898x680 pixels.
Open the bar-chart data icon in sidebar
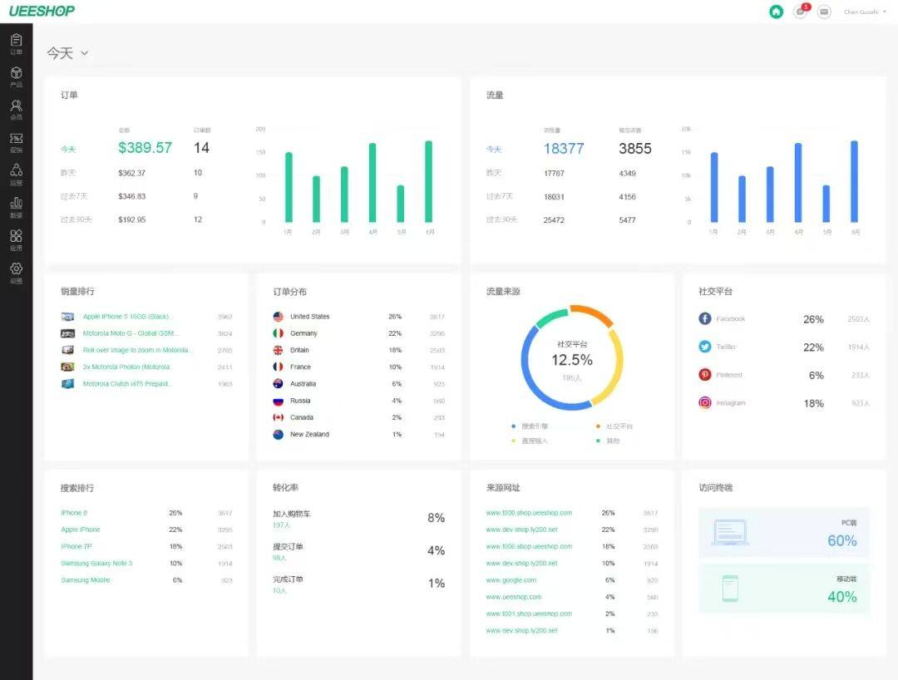coord(16,207)
